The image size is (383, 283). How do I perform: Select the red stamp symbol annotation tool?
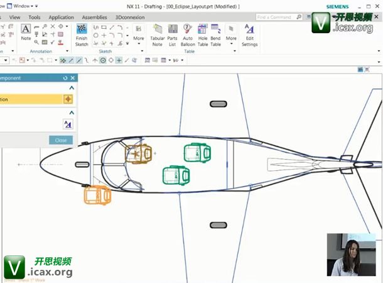60,43
